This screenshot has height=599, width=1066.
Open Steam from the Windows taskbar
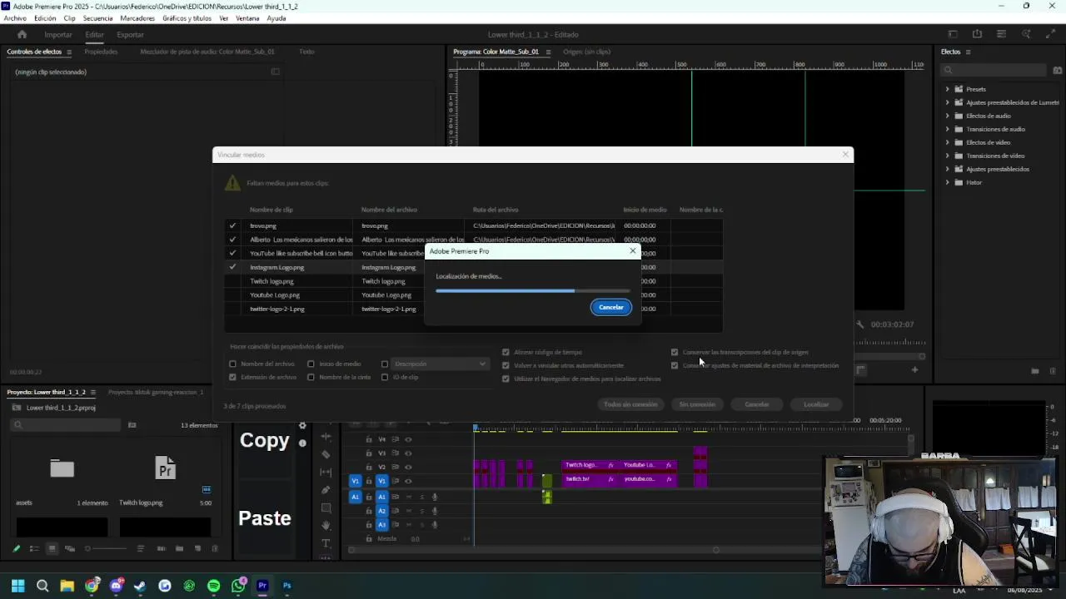coord(140,586)
